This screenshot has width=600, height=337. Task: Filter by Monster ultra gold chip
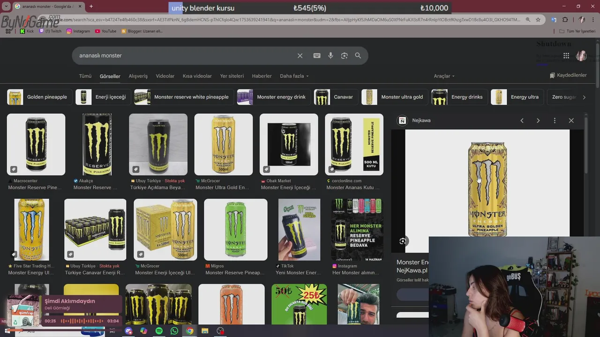[395, 97]
